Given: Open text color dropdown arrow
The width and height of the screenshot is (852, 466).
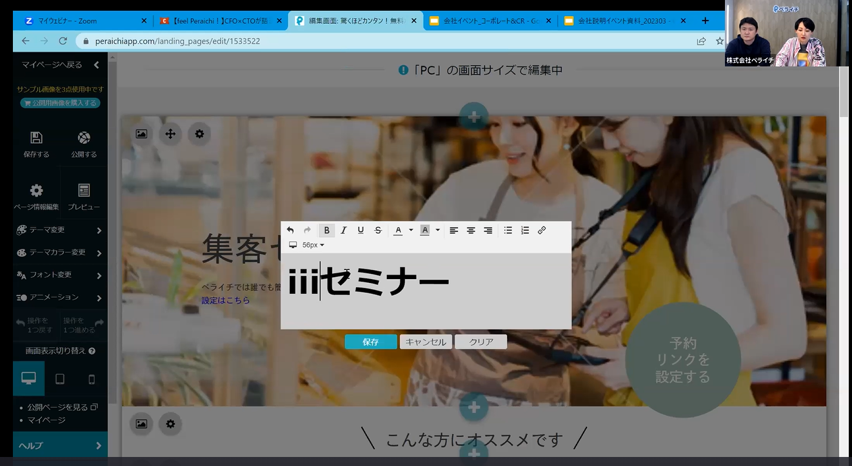Looking at the screenshot, I should (411, 230).
